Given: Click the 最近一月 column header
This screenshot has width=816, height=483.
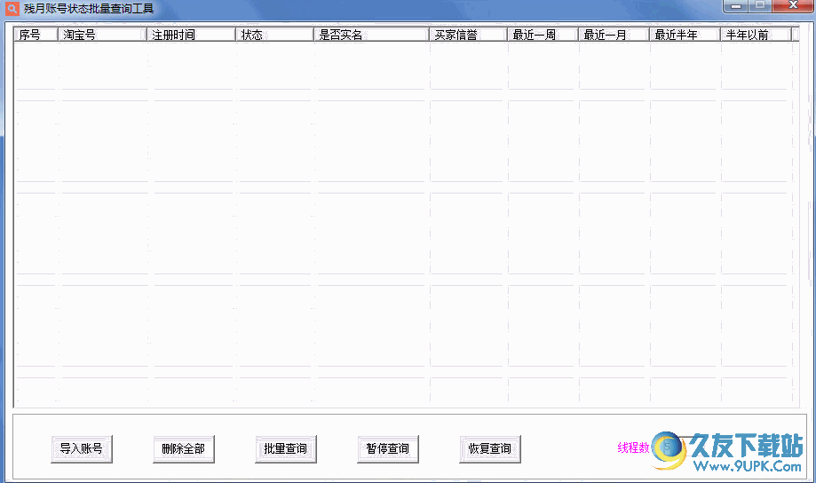Looking at the screenshot, I should point(614,35).
